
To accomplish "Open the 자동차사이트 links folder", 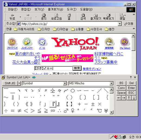I will click(x=24, y=29).
